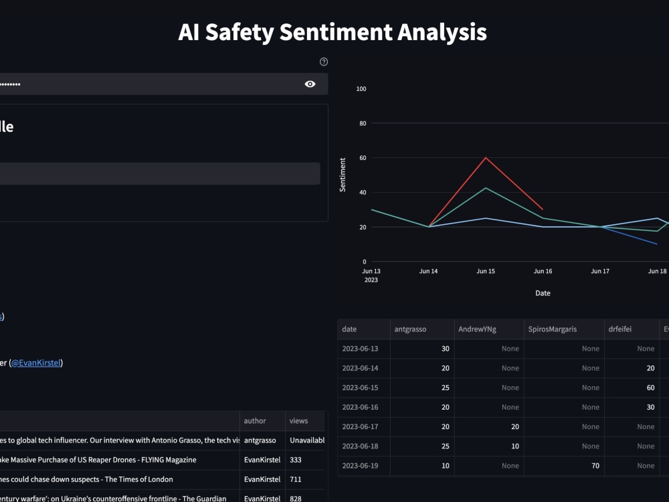Viewport: 669px width, 502px height.
Task: Click the help question mark icon
Action: point(324,62)
